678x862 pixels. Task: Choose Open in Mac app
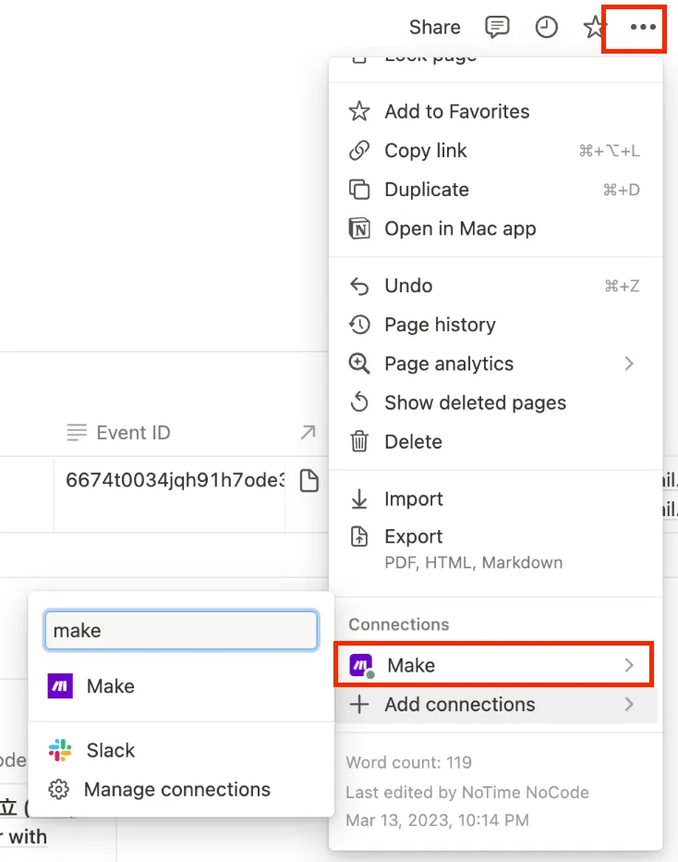460,228
